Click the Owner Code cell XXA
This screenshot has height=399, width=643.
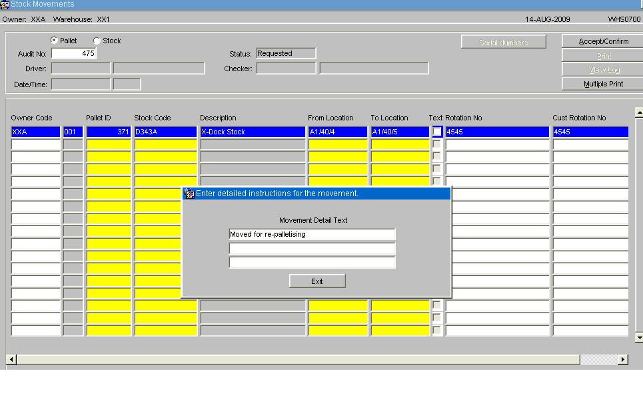[36, 132]
